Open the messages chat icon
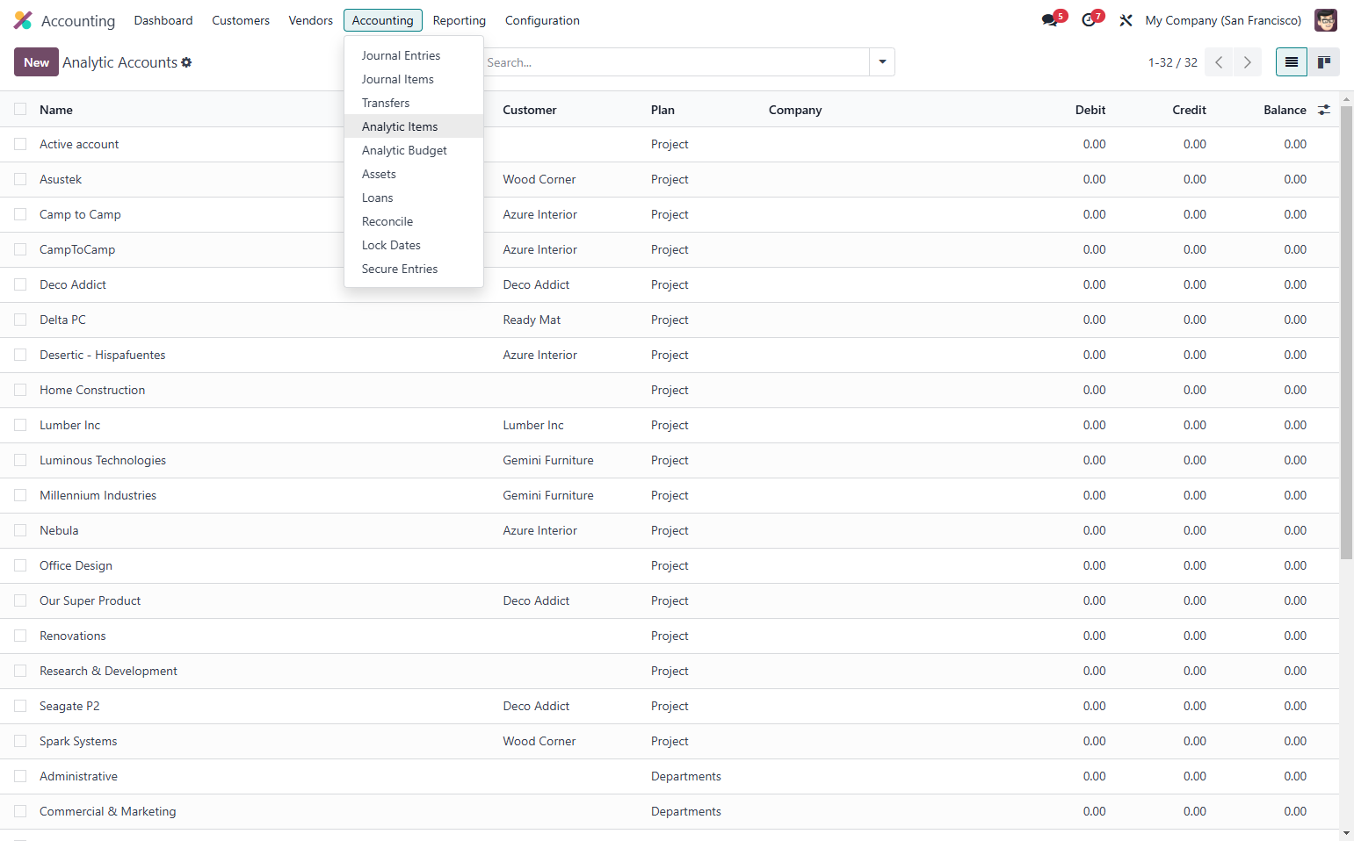The width and height of the screenshot is (1354, 841). click(1050, 20)
